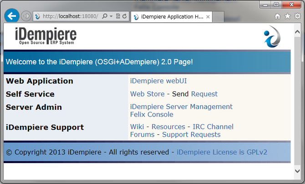Click the localhost:18080 address field

[x=71, y=16]
